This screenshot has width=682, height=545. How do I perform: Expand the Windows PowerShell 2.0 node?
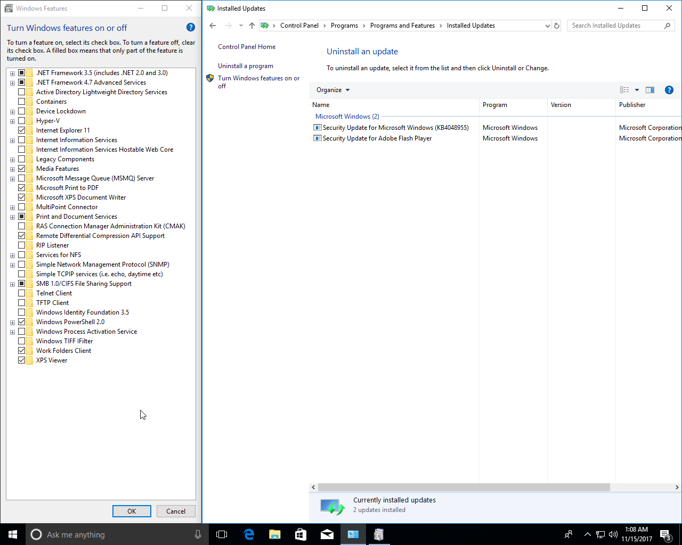[x=12, y=322]
